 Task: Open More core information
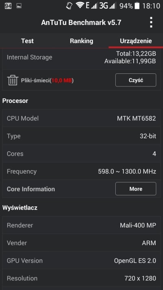136,189
